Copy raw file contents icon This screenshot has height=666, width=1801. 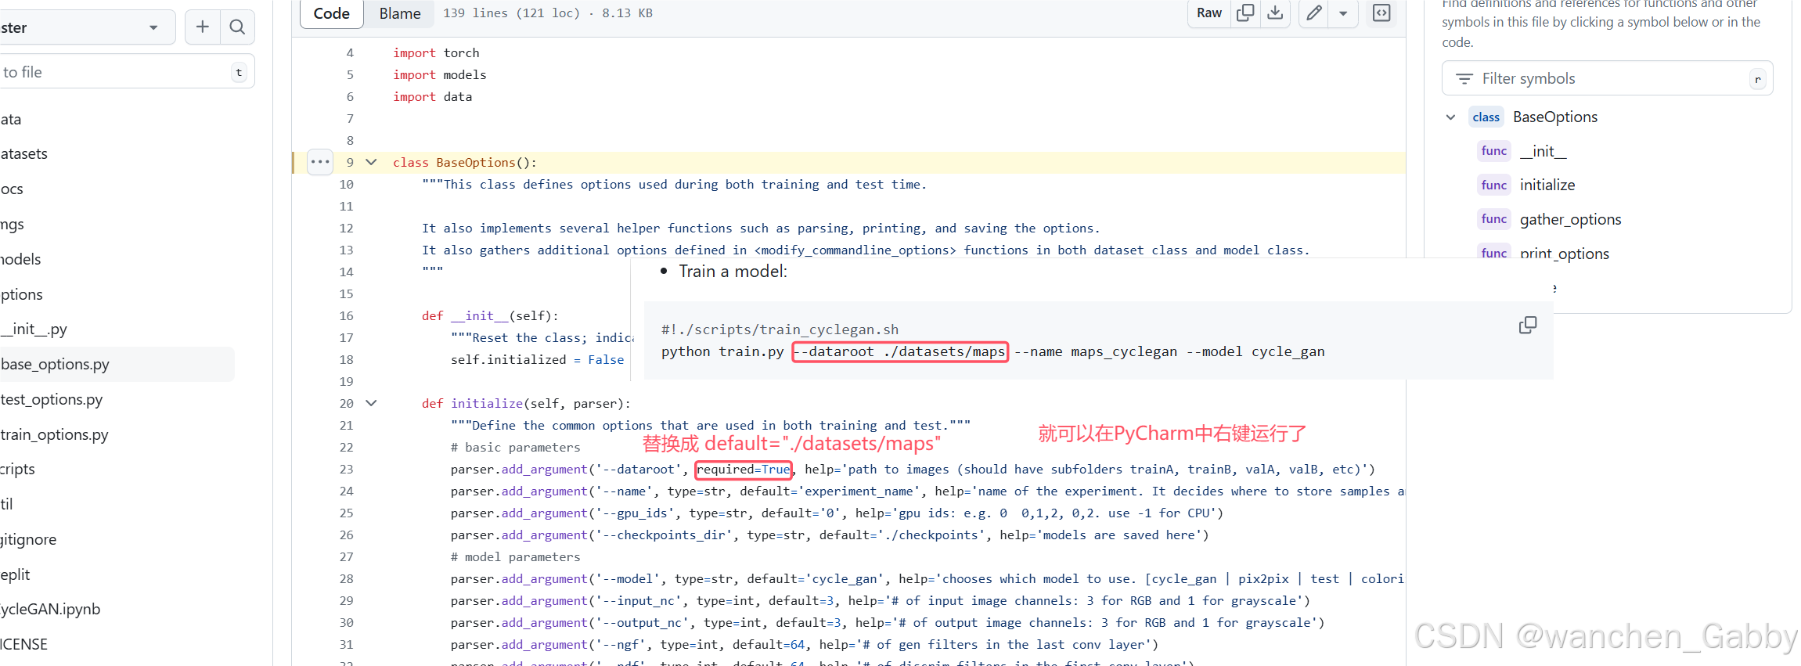click(1244, 13)
